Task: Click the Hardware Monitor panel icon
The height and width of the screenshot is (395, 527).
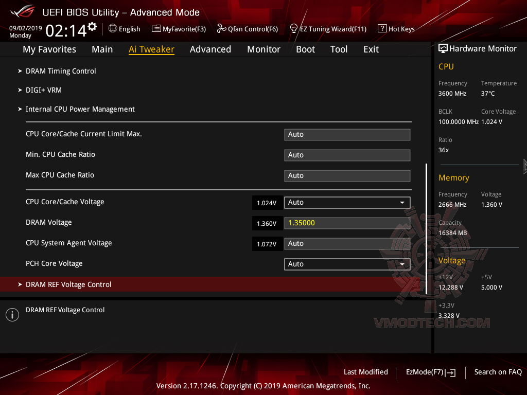Action: pos(443,48)
